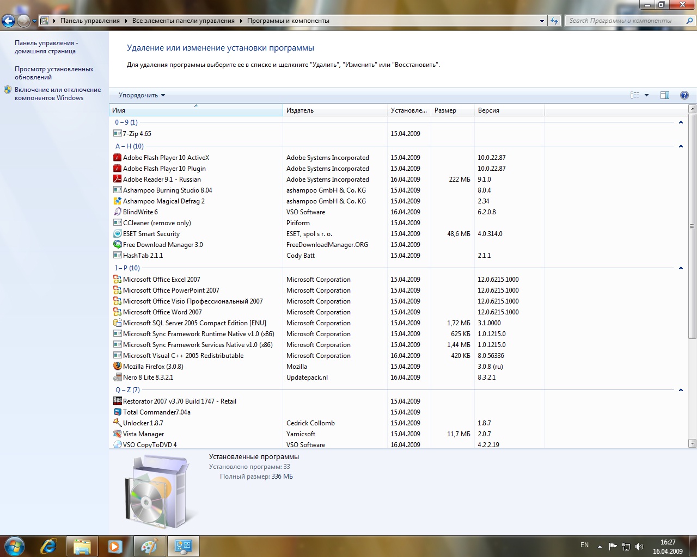Launch Windows Media Player from taskbar
This screenshot has height=557, width=697.
pyautogui.click(x=115, y=546)
